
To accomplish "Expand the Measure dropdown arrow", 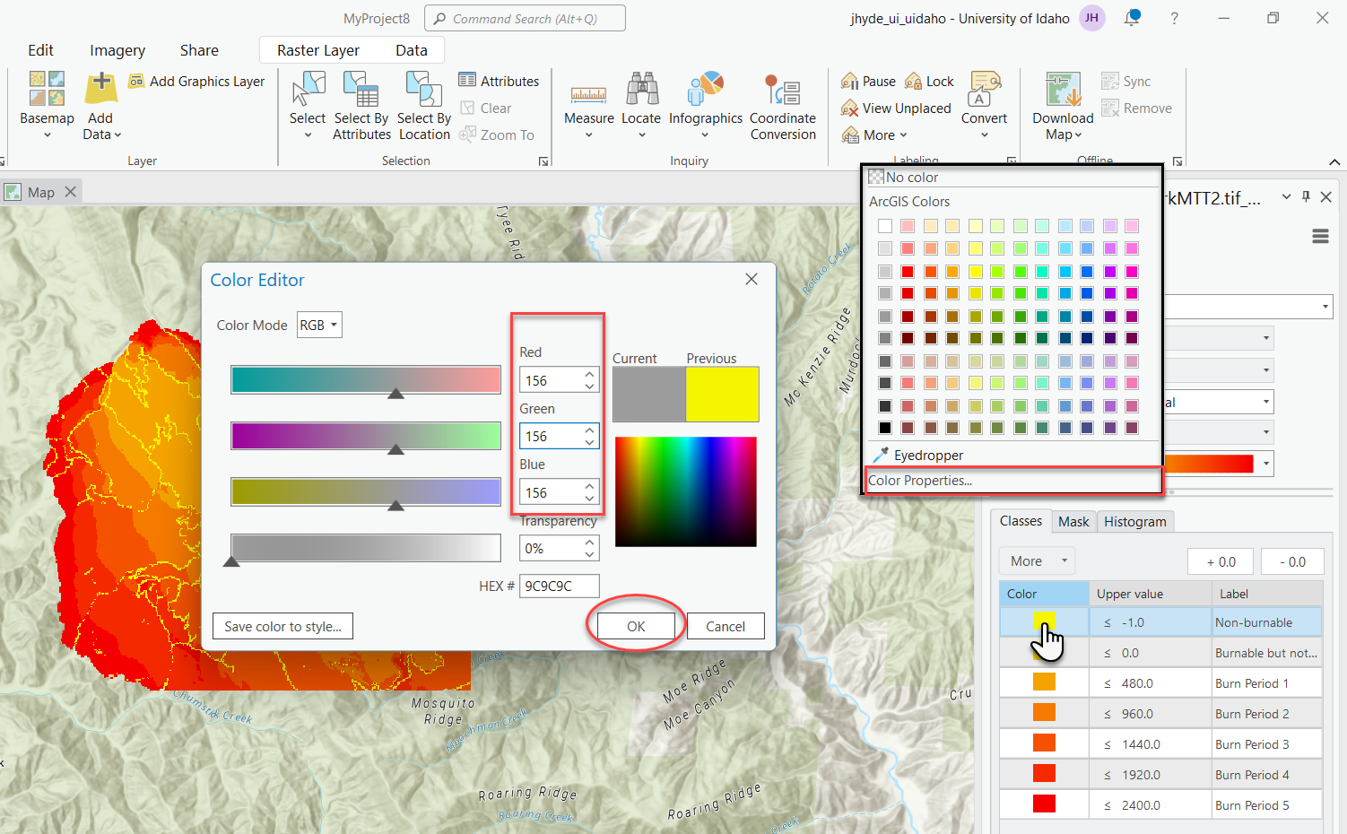I will point(589,135).
